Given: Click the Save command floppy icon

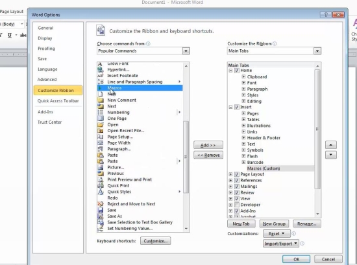Looking at the screenshot, I should click(101, 210).
